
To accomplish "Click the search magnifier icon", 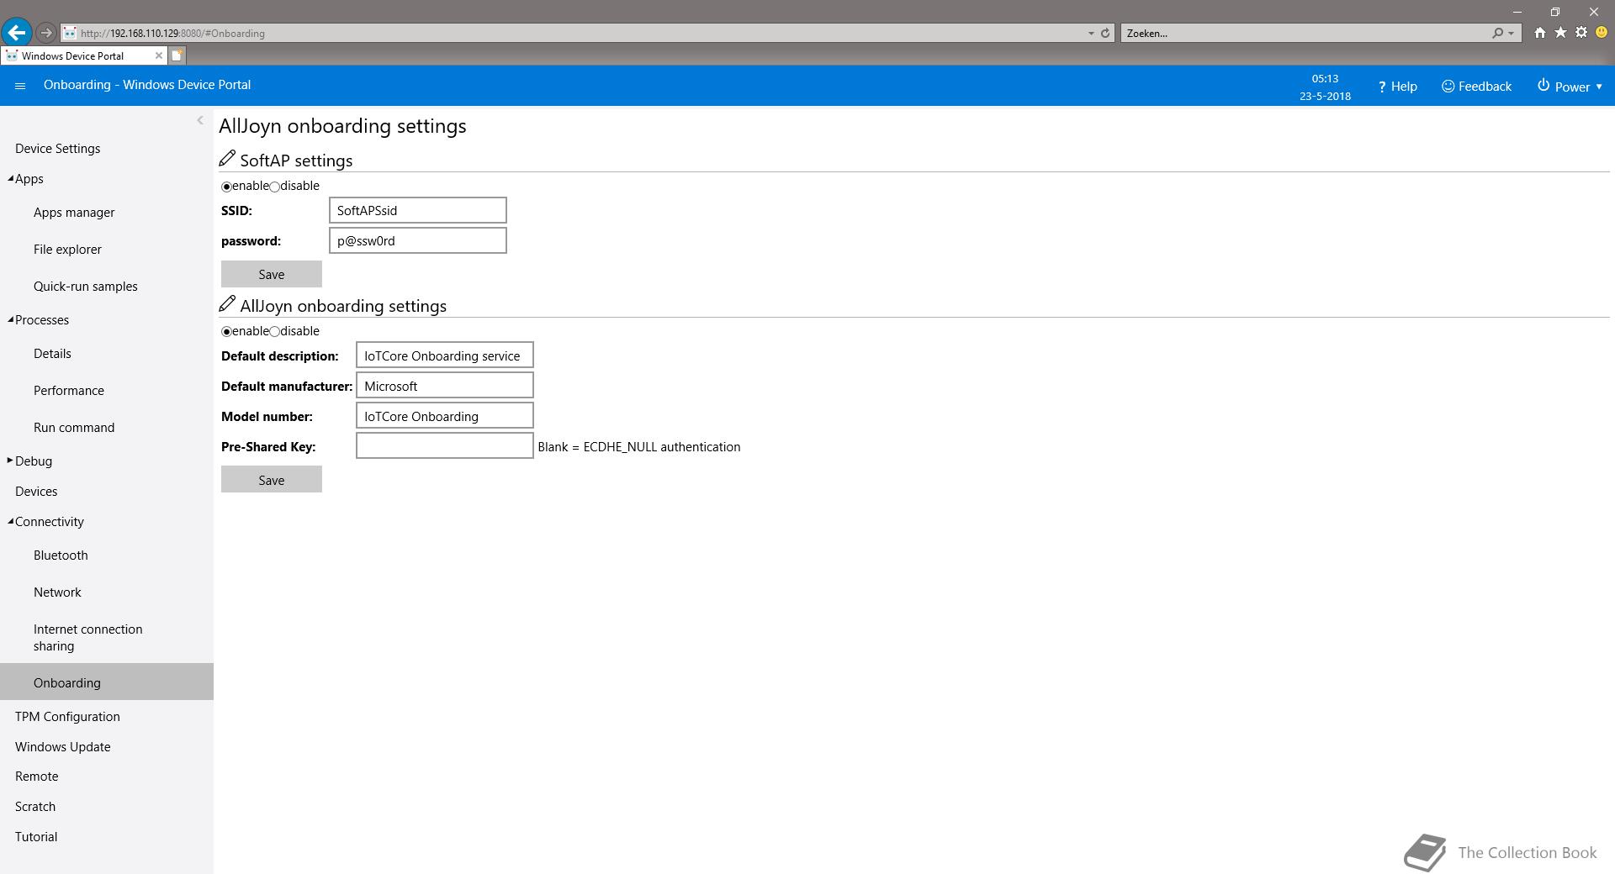I will tap(1497, 33).
